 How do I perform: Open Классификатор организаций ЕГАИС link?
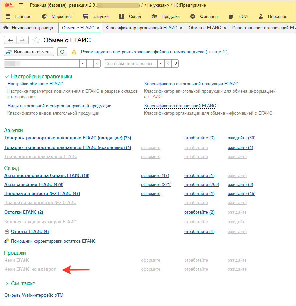click(180, 106)
